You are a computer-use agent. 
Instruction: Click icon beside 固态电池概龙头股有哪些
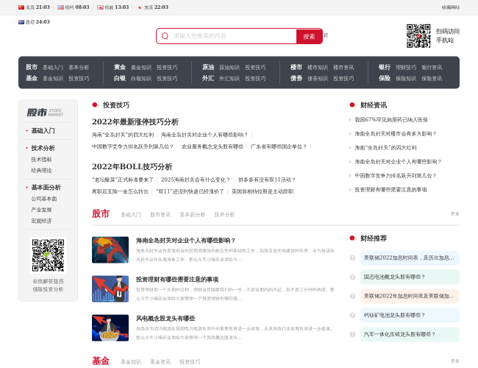(x=352, y=277)
